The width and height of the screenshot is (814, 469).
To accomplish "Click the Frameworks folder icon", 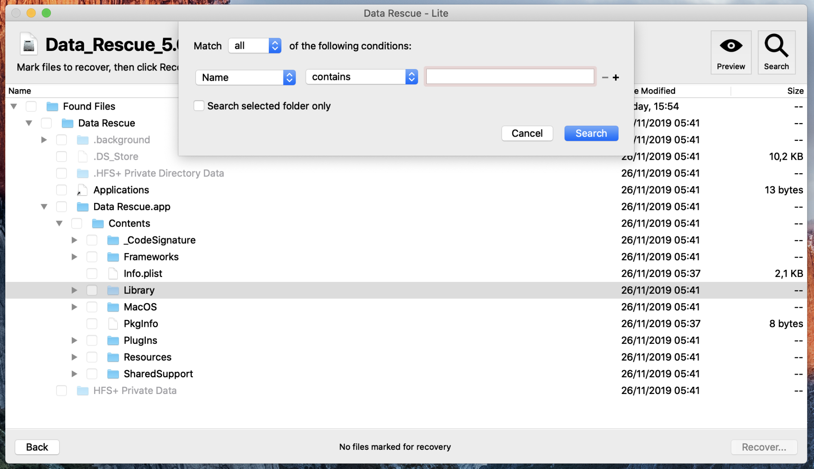I will point(113,257).
